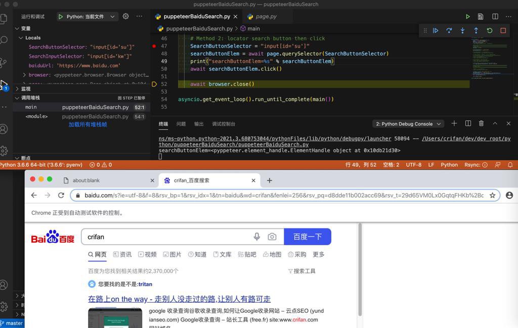Open 搜索工具 on Baidu
The width and height of the screenshot is (518, 328).
(x=302, y=271)
